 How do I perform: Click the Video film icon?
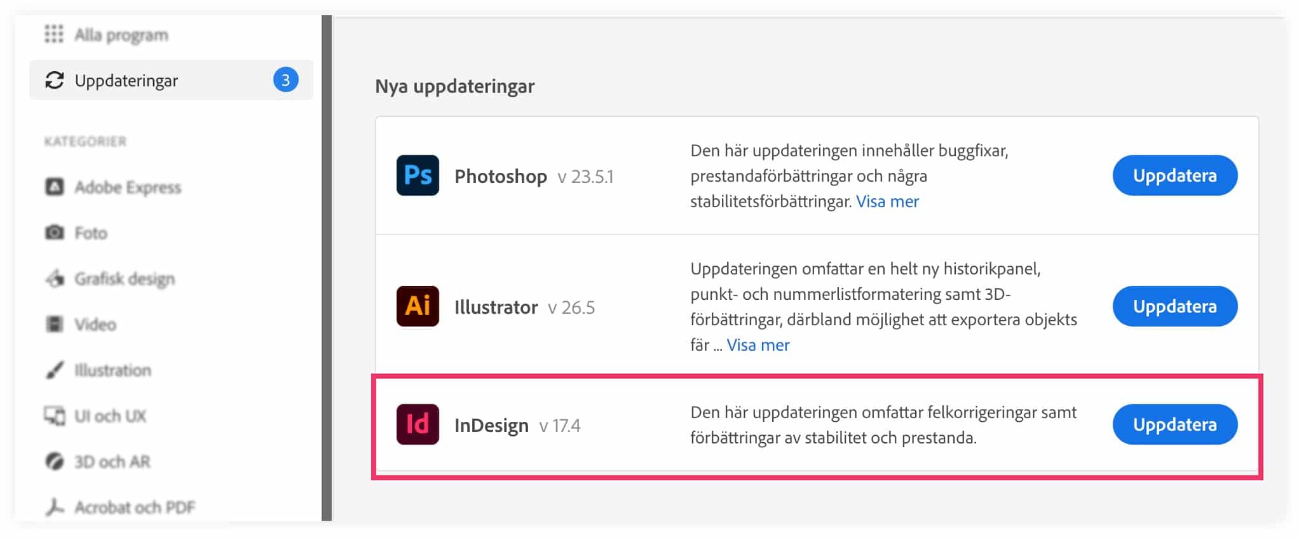tap(55, 324)
